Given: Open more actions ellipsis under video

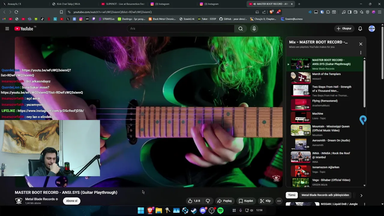Looking at the screenshot, I should click(279, 201).
